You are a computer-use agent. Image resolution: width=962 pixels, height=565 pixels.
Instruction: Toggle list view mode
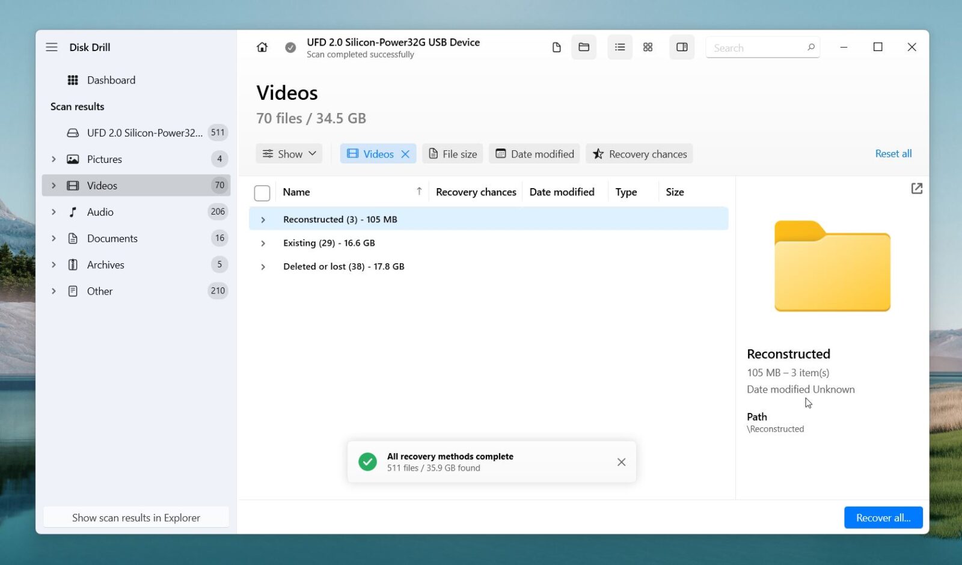pyautogui.click(x=619, y=47)
